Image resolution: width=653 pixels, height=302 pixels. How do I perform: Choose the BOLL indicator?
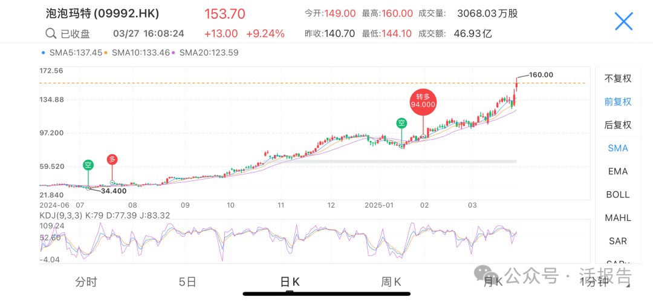[x=618, y=194]
